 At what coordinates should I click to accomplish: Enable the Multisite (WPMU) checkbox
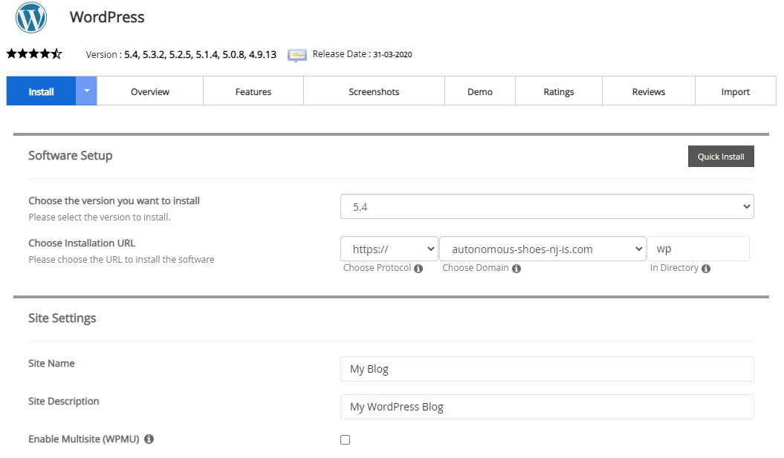click(x=345, y=439)
